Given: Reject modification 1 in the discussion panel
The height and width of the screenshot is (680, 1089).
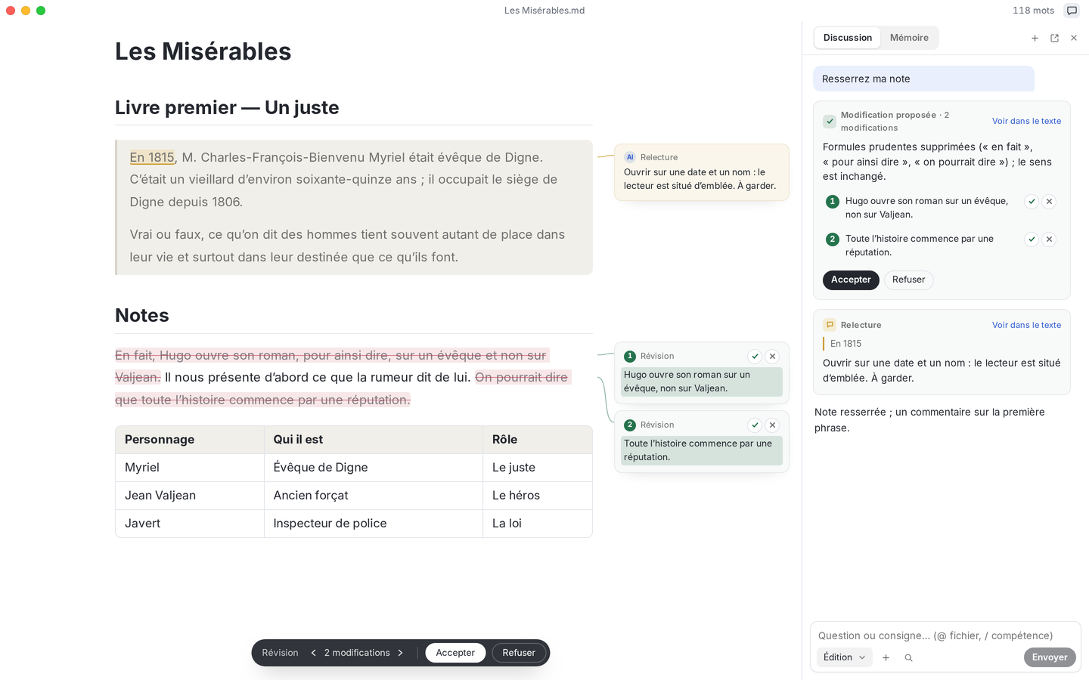Looking at the screenshot, I should 1049,202.
